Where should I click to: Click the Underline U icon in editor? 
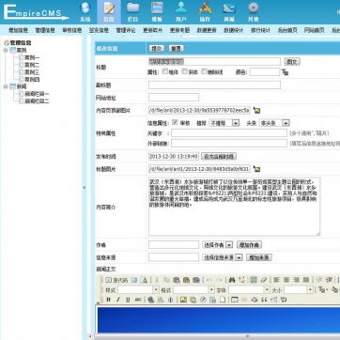[x=128, y=300]
